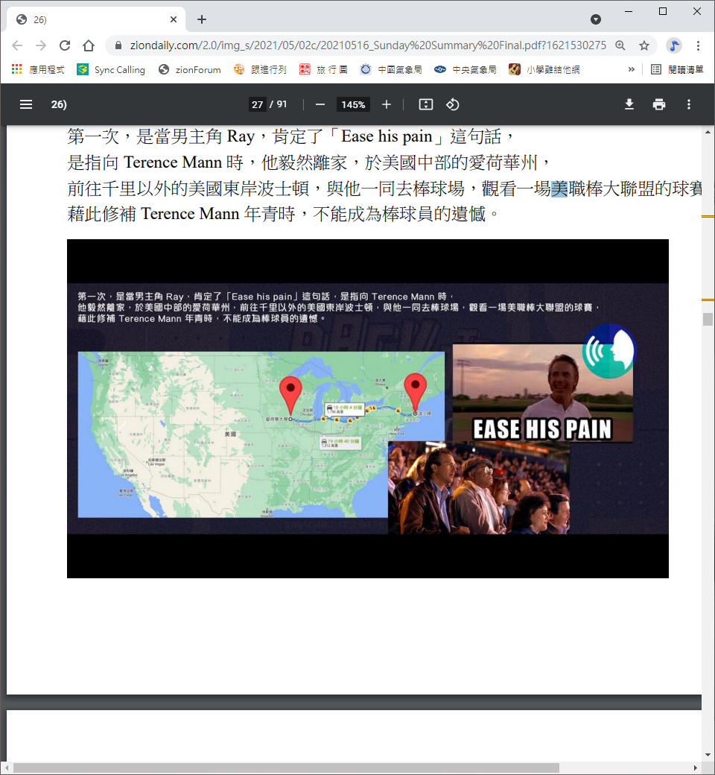Rotate the PDF counterclockwise
715x775 pixels.
pyautogui.click(x=453, y=104)
